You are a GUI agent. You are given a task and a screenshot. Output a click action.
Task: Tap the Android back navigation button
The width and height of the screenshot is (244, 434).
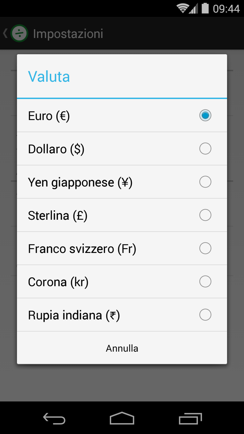(x=54, y=418)
